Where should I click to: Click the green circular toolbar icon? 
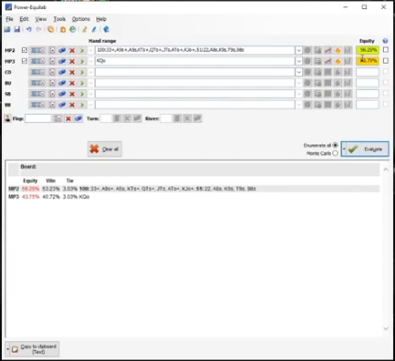tap(73, 29)
